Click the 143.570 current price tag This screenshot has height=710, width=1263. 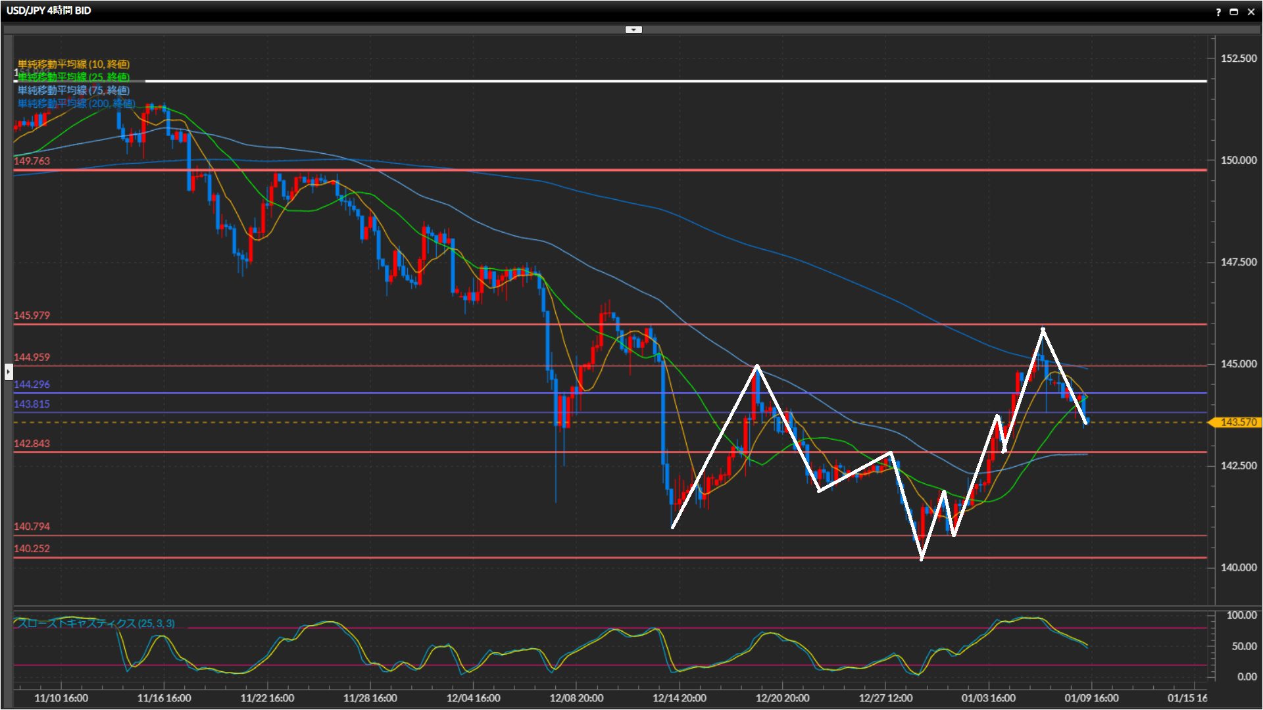tap(1237, 422)
